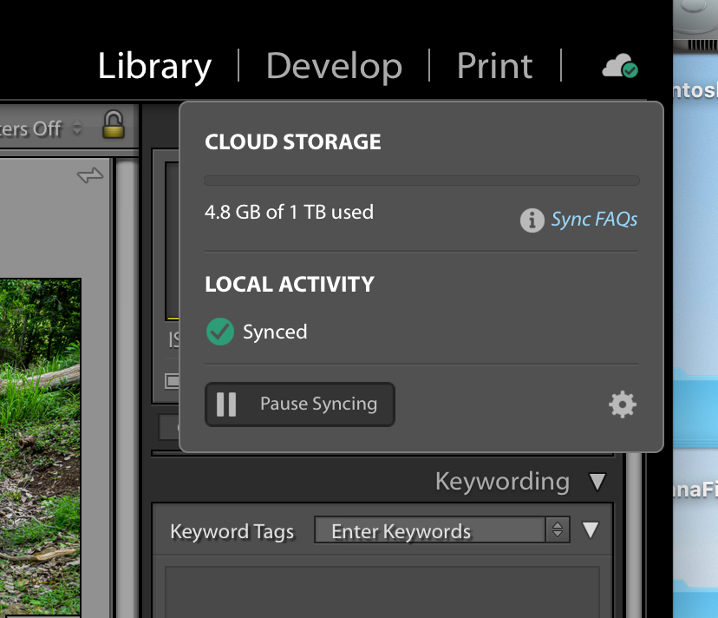Switch to the Develop module
The height and width of the screenshot is (618, 718).
(334, 66)
